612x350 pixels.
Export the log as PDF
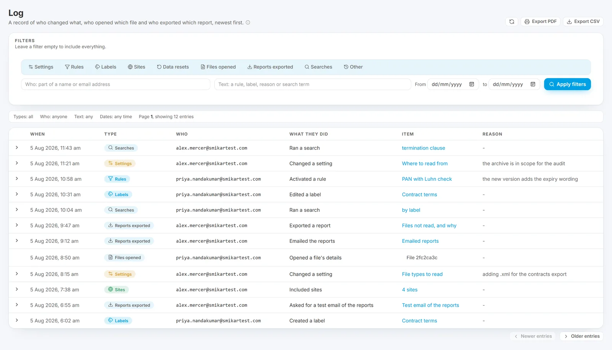coord(540,21)
